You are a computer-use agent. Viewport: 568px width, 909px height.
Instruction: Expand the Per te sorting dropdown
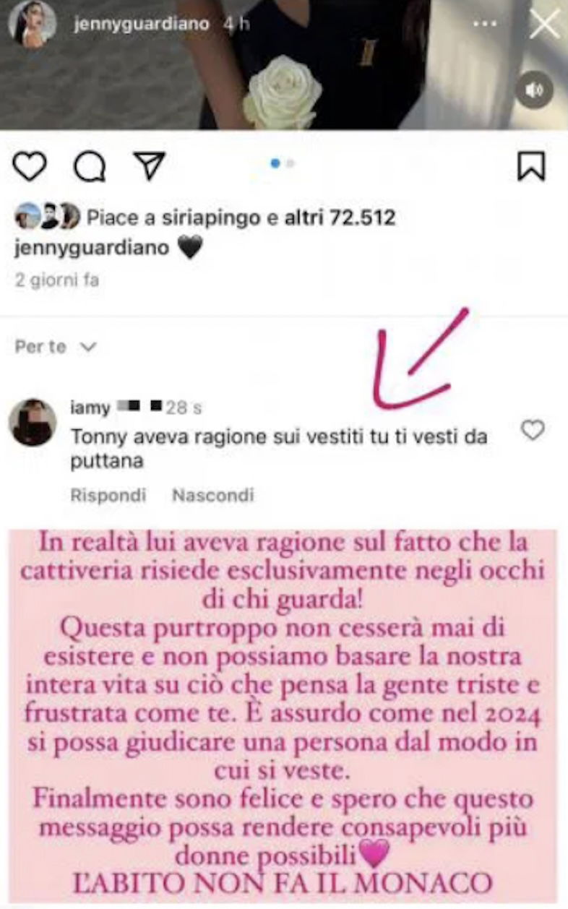[x=56, y=347]
